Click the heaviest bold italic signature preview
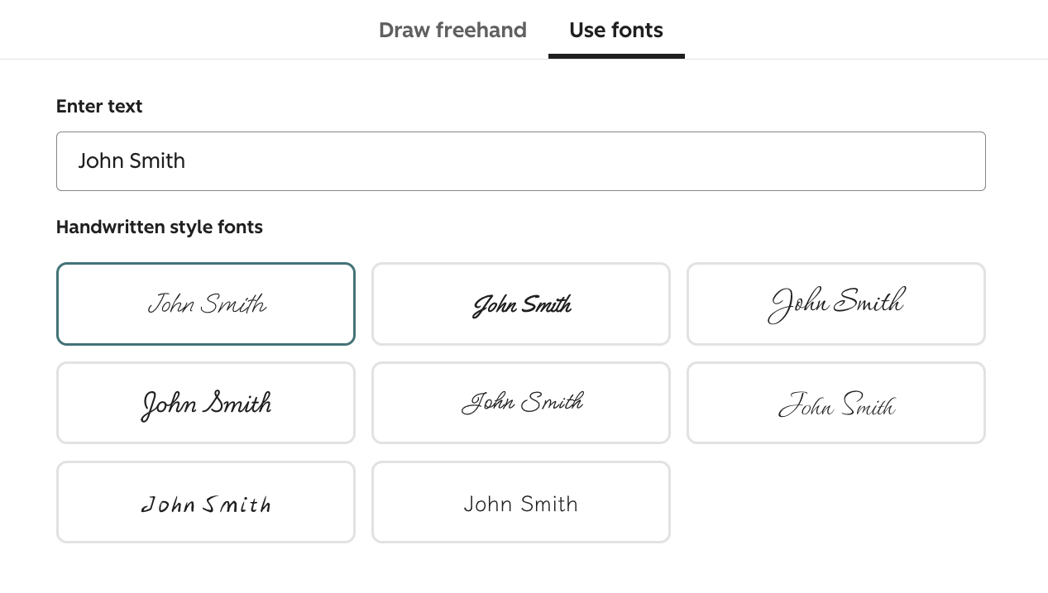Viewport: 1048px width, 593px height. (521, 304)
